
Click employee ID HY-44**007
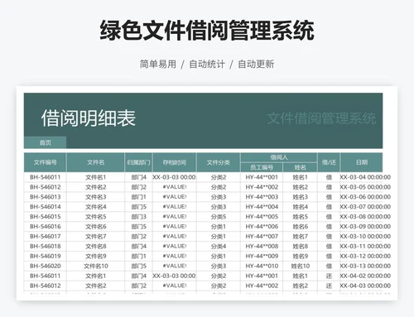262,237
